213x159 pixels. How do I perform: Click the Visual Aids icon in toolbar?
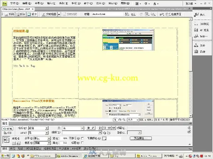pyautogui.click(x=153, y=14)
